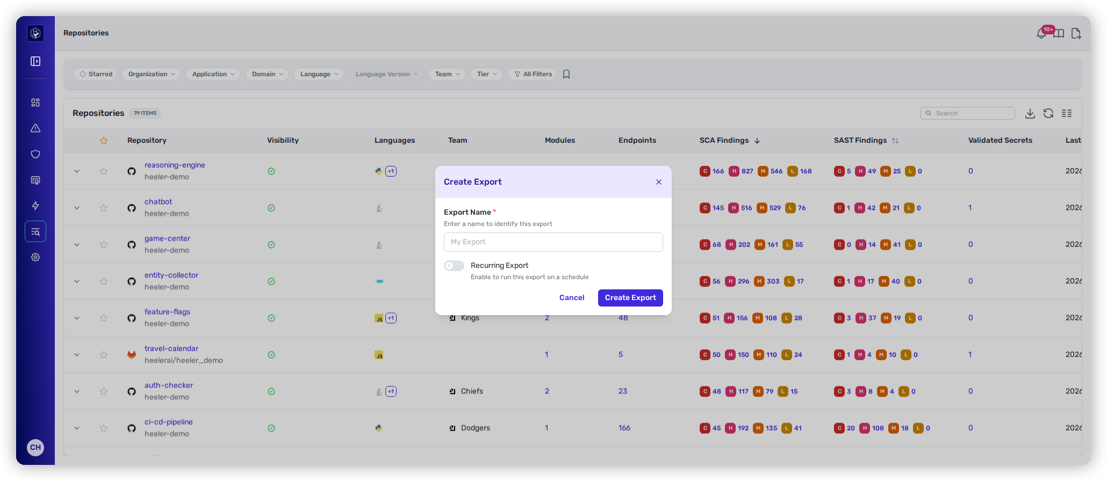Select the highlighted search-list icon in sidebar

coord(35,232)
